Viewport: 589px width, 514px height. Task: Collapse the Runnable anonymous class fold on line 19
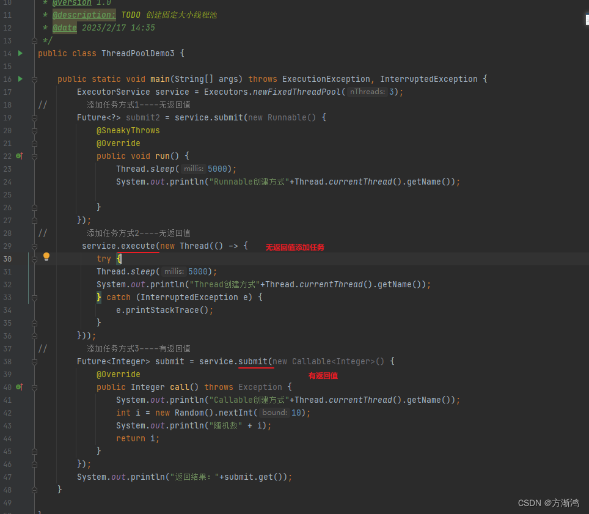(x=35, y=118)
